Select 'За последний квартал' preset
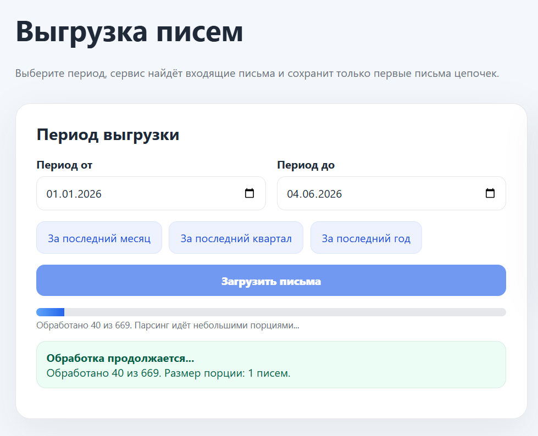538x436 pixels. [x=236, y=238]
